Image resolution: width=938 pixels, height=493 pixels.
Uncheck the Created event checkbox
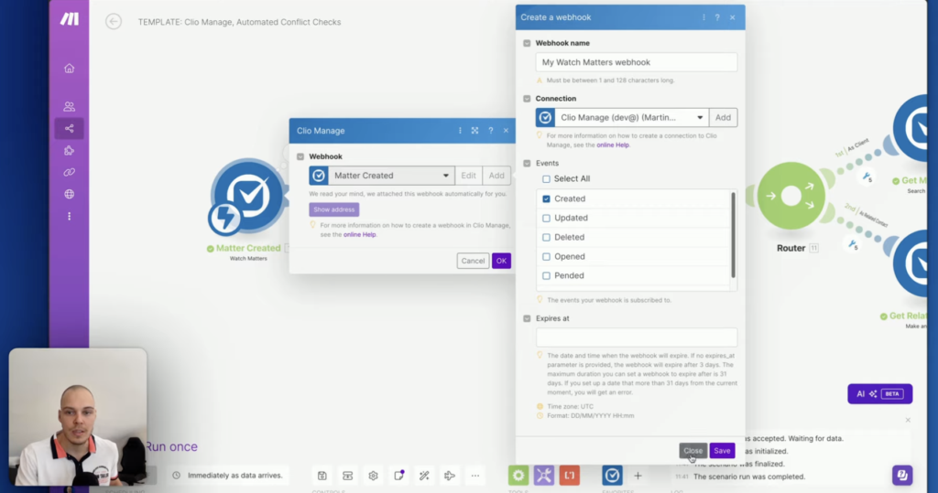pos(546,198)
